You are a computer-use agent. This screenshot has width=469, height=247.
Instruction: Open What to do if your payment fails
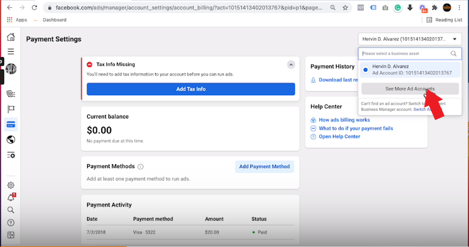355,128
